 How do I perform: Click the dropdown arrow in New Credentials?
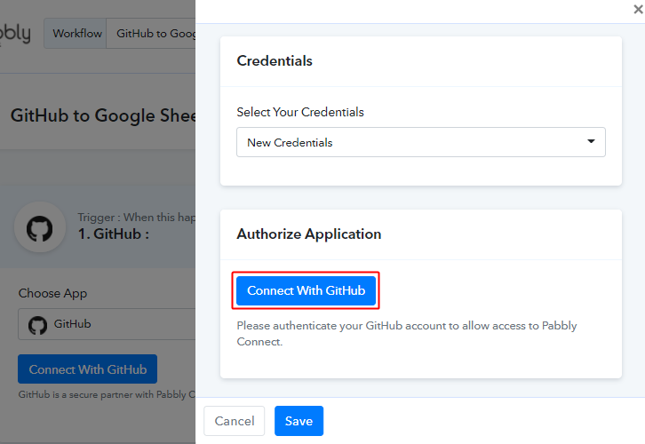591,141
